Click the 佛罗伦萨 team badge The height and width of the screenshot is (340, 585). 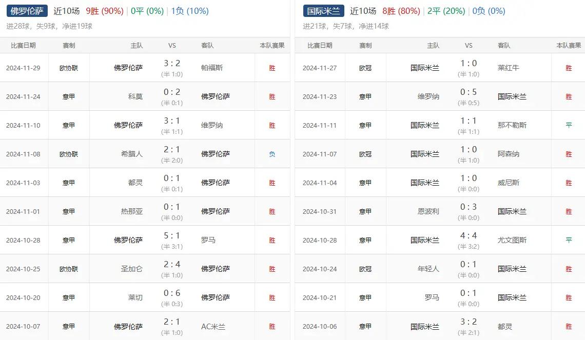27,11
